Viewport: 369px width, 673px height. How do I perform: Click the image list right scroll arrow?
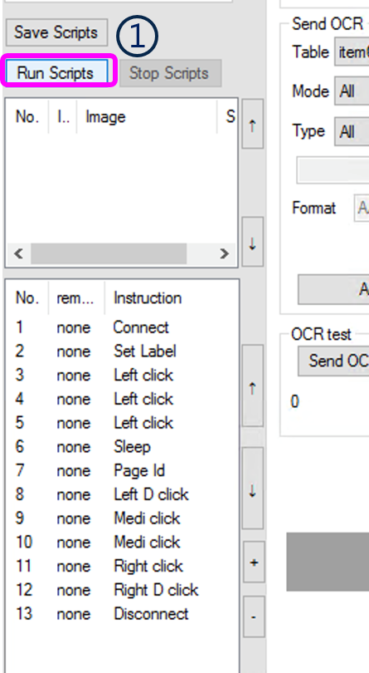pyautogui.click(x=224, y=253)
